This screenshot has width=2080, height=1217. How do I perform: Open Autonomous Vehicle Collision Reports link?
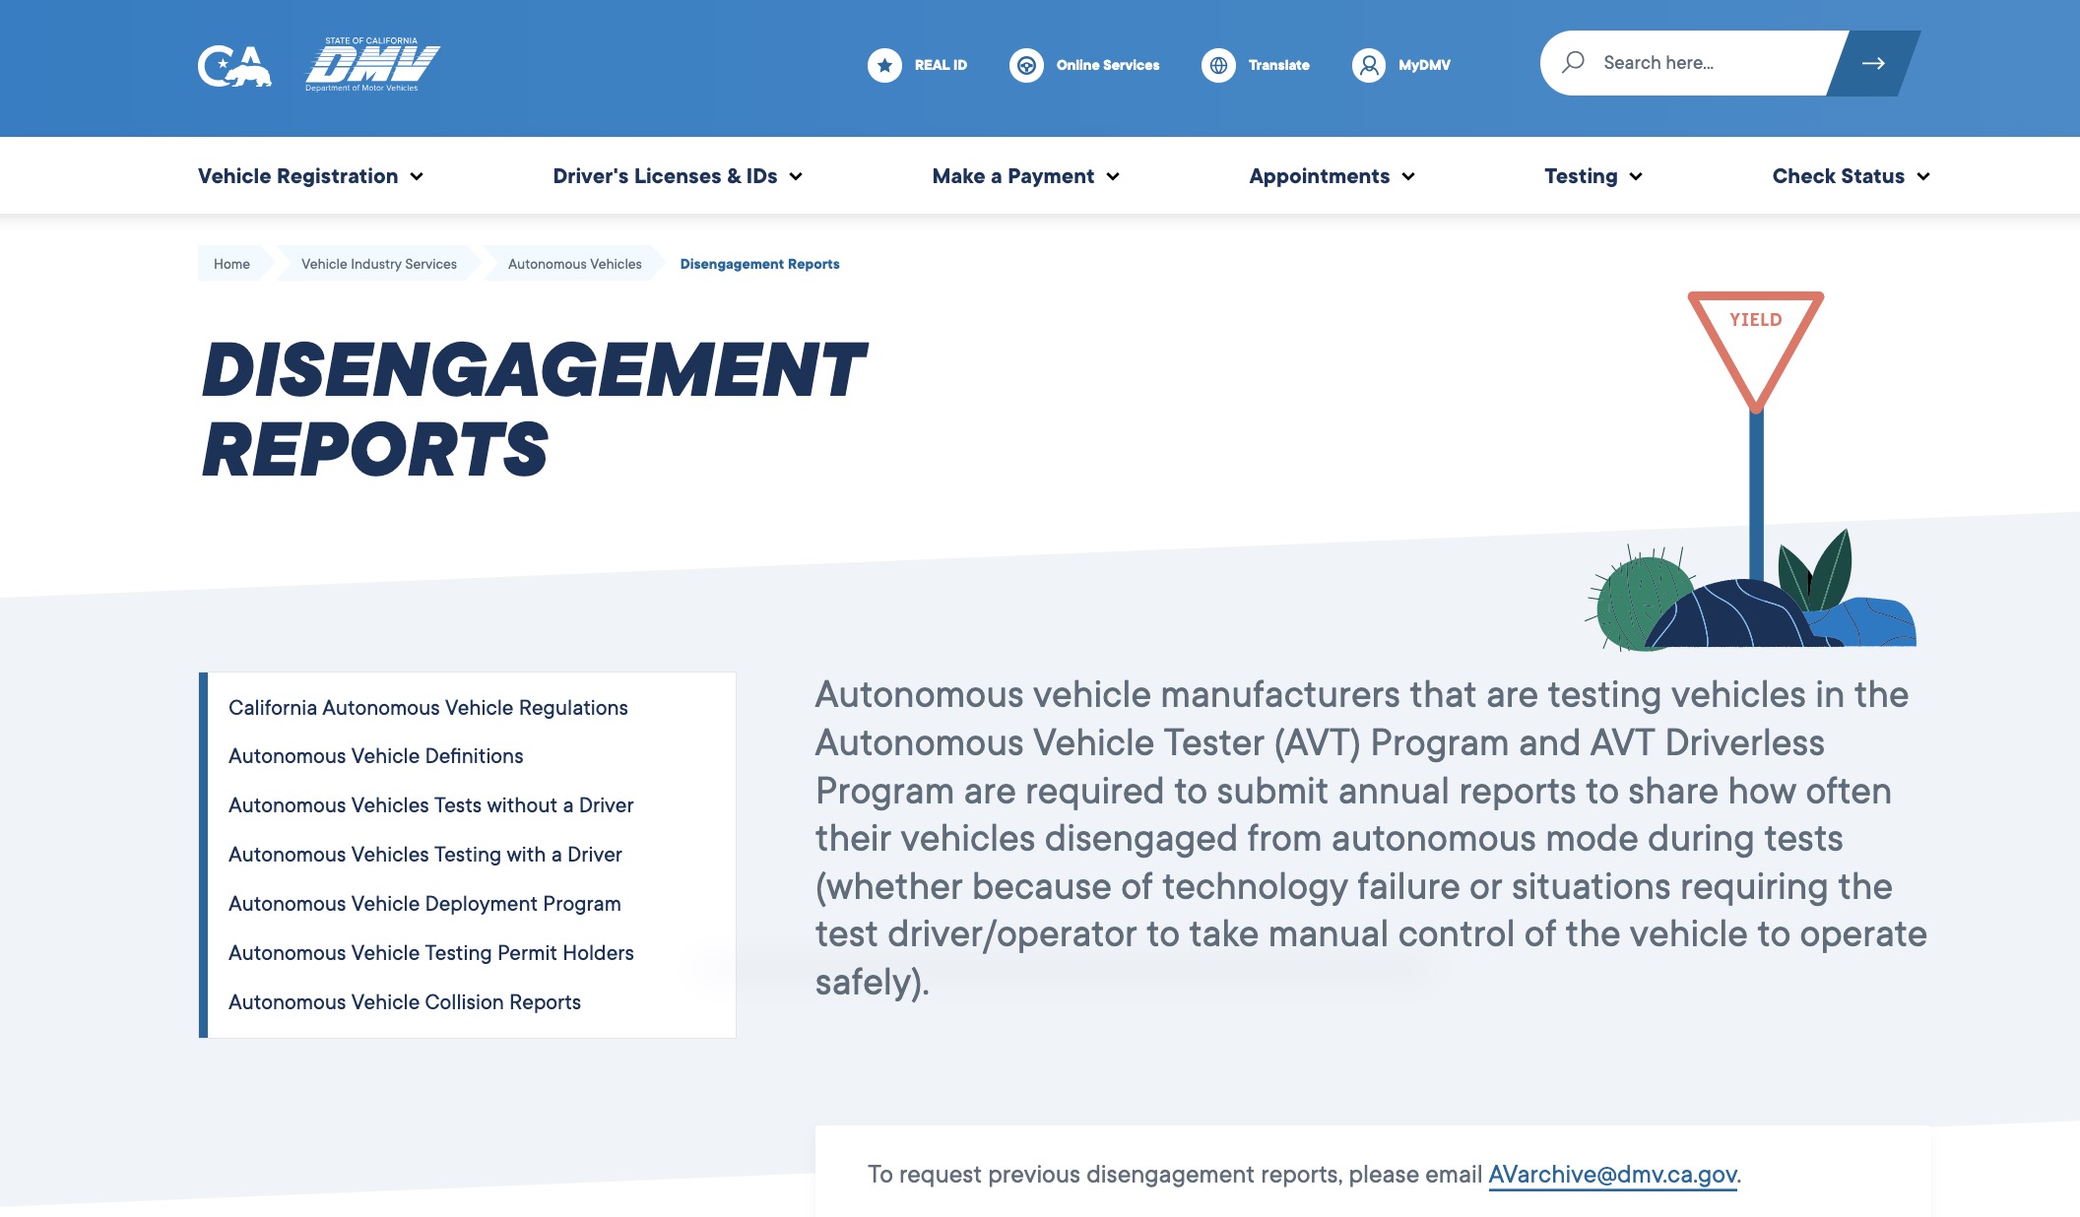tap(404, 1002)
